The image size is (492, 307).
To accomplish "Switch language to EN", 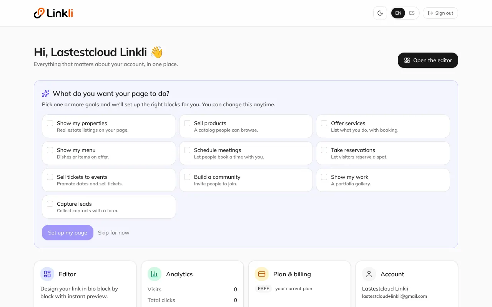I will pyautogui.click(x=398, y=13).
